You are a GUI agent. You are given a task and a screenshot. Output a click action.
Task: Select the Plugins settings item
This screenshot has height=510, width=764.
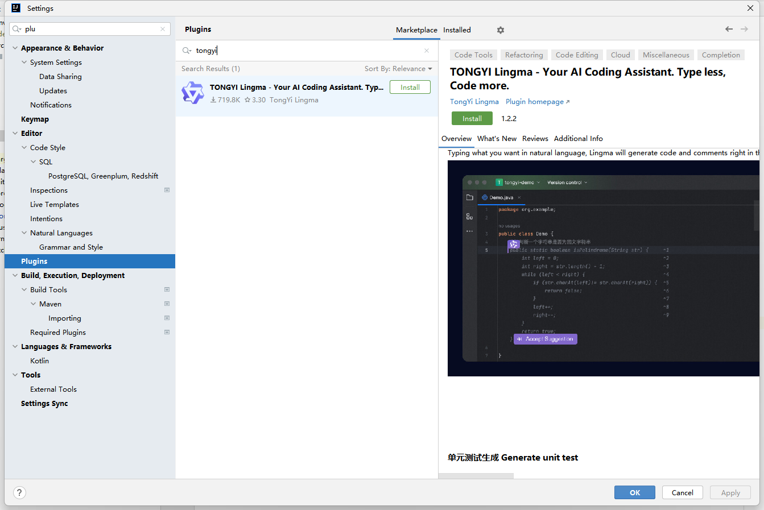[90, 262]
